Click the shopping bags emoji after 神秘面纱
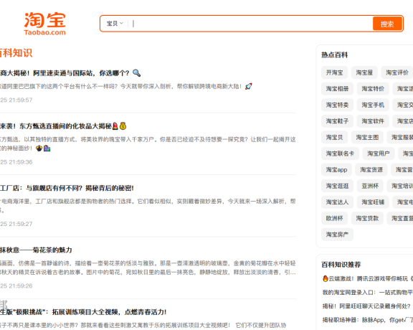Image resolution: width=413 pixels, height=330 pixels. [47, 148]
